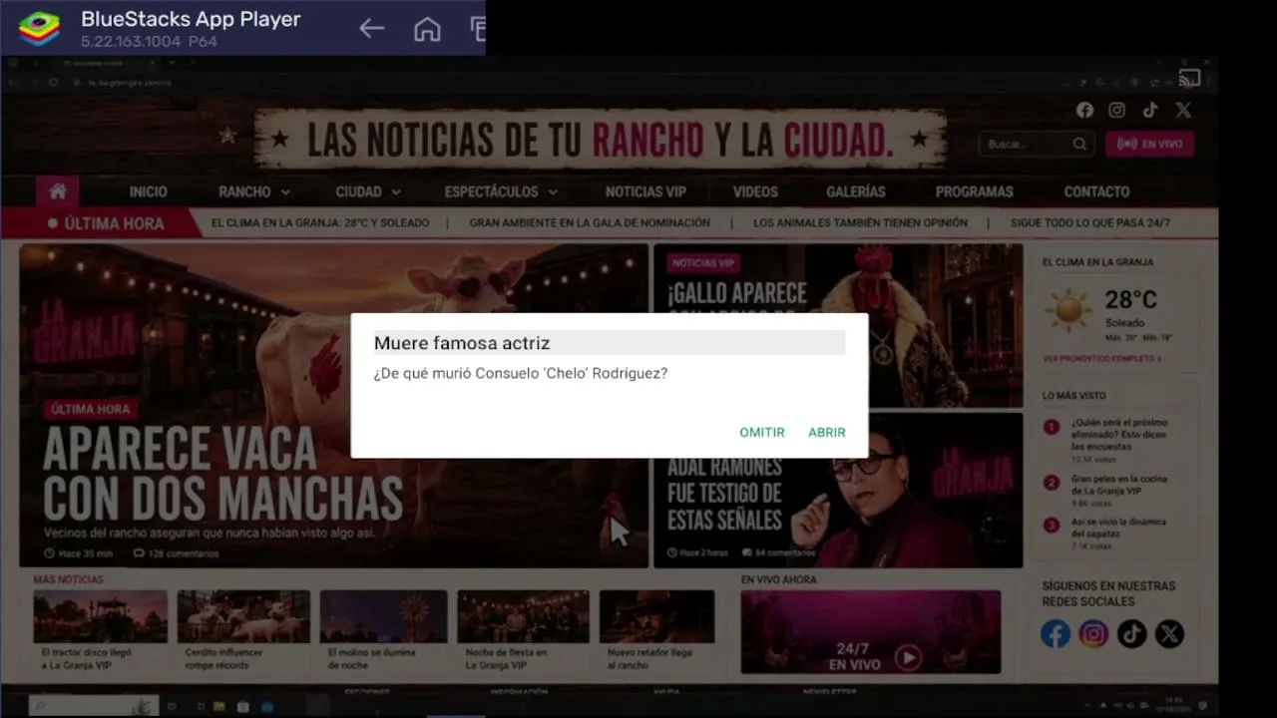
Task: Open the Contacto menu item
Action: point(1096,191)
